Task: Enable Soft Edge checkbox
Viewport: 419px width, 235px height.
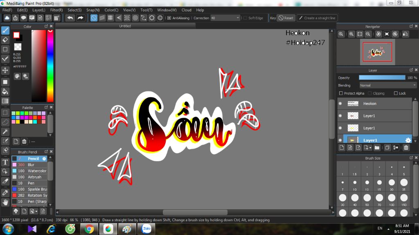Action: 246,18
